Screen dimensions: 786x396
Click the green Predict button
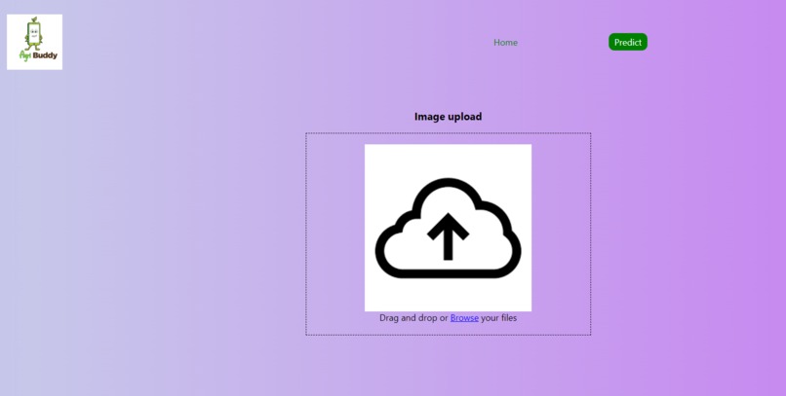tap(628, 42)
